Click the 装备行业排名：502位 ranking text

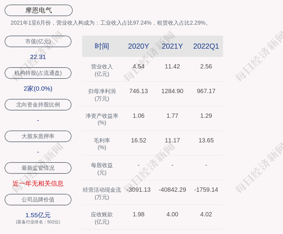pyautogui.click(x=38, y=222)
